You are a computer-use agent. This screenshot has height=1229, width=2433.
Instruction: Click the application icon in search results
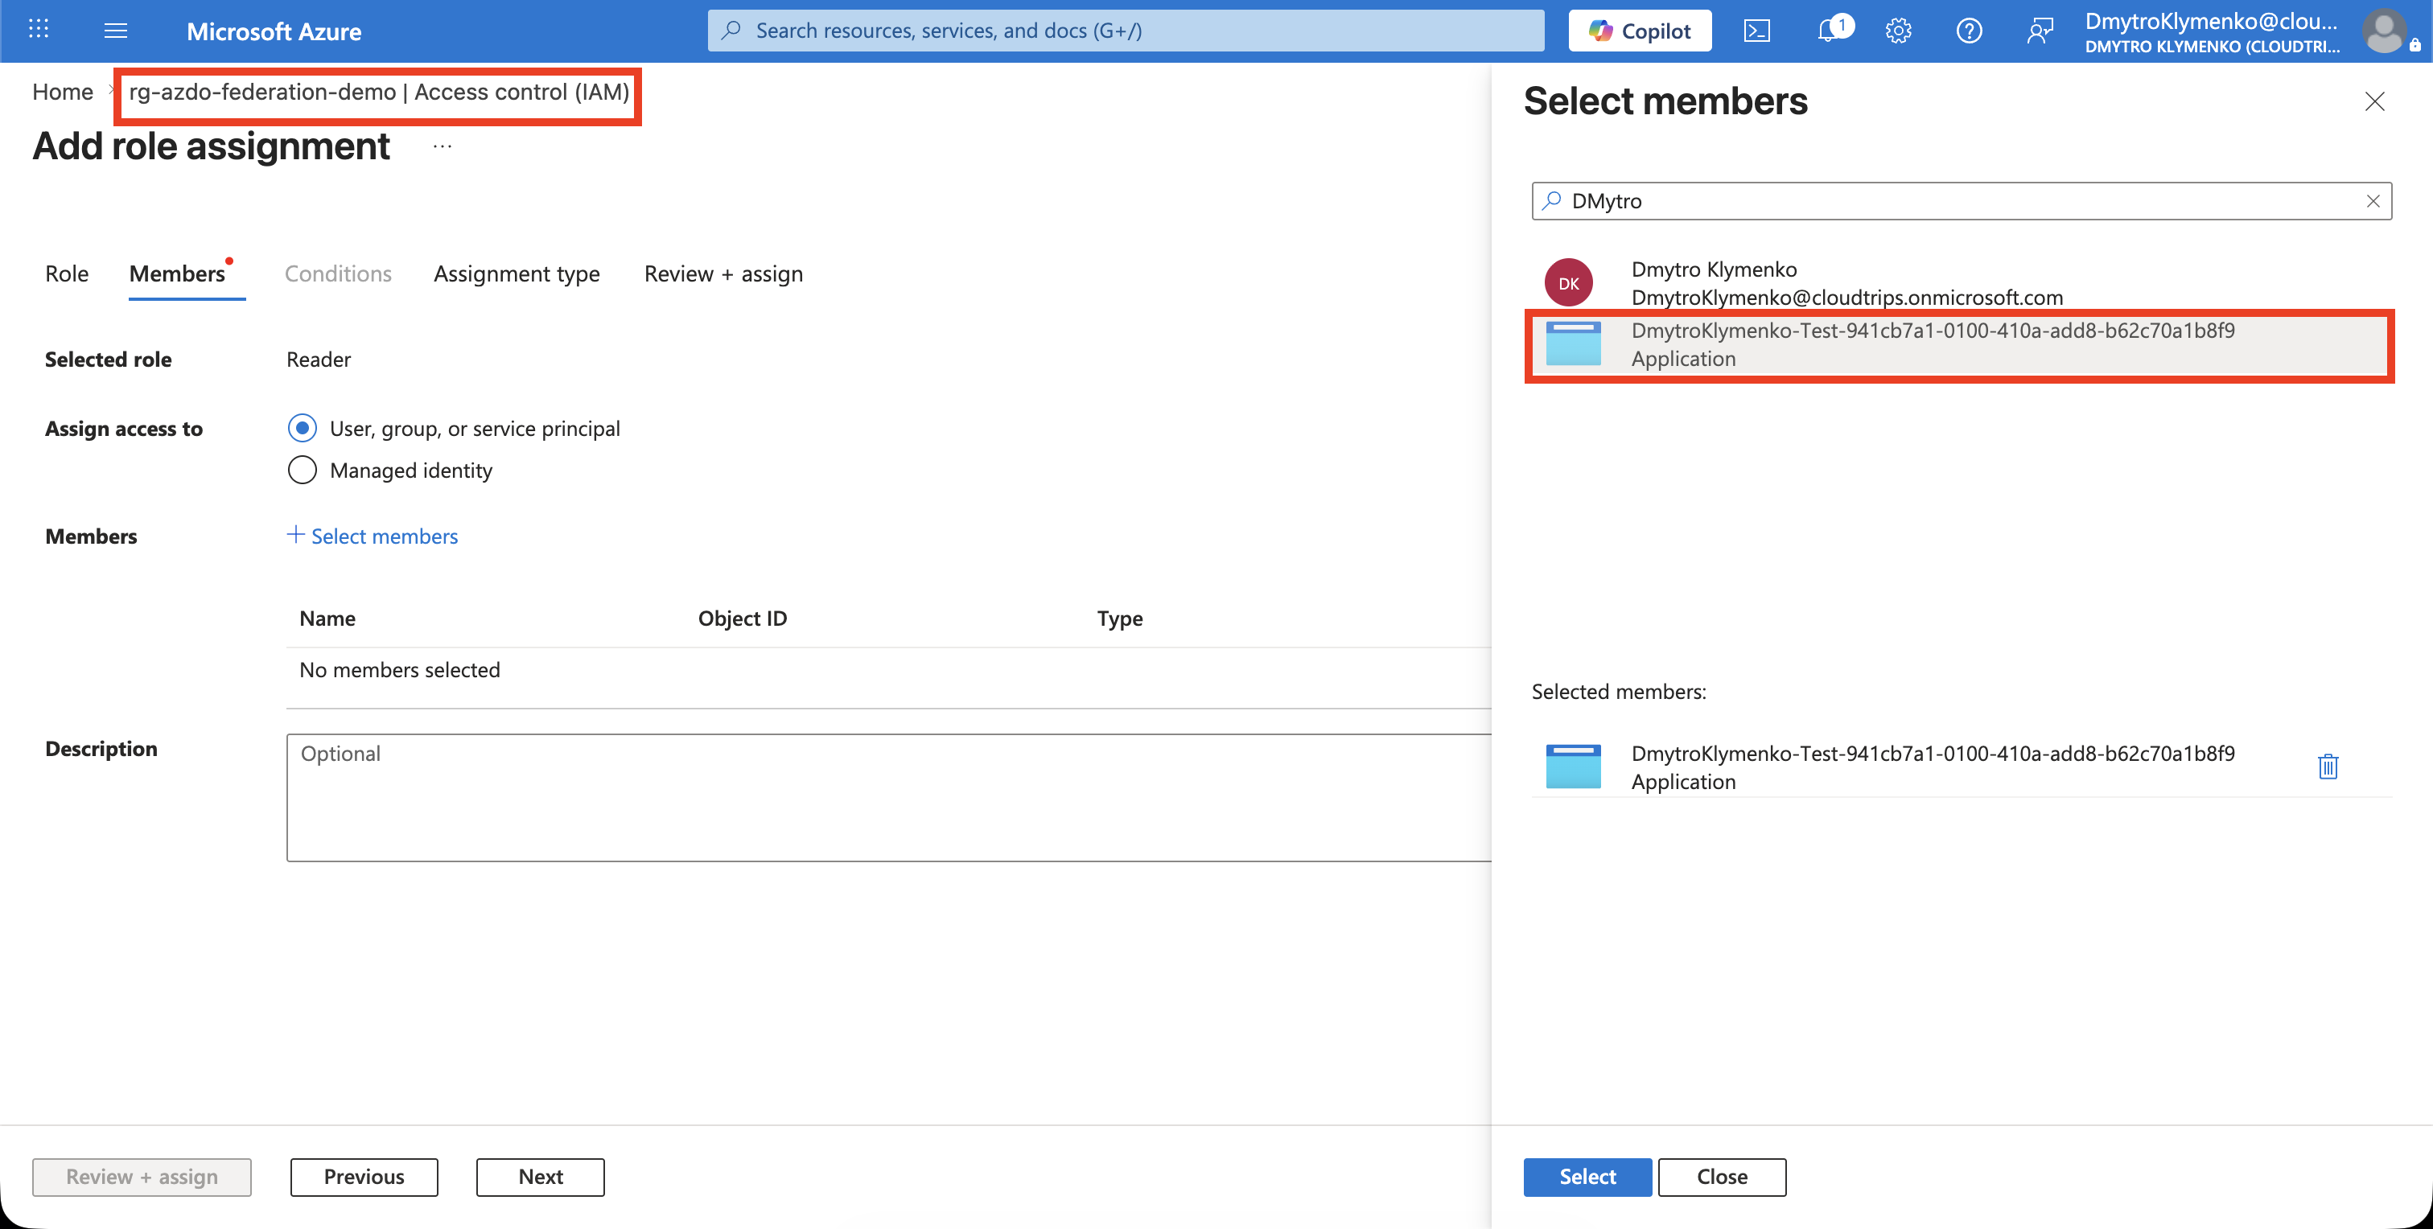coord(1574,343)
